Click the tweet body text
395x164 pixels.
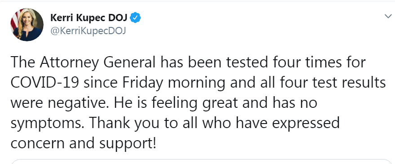198,103
